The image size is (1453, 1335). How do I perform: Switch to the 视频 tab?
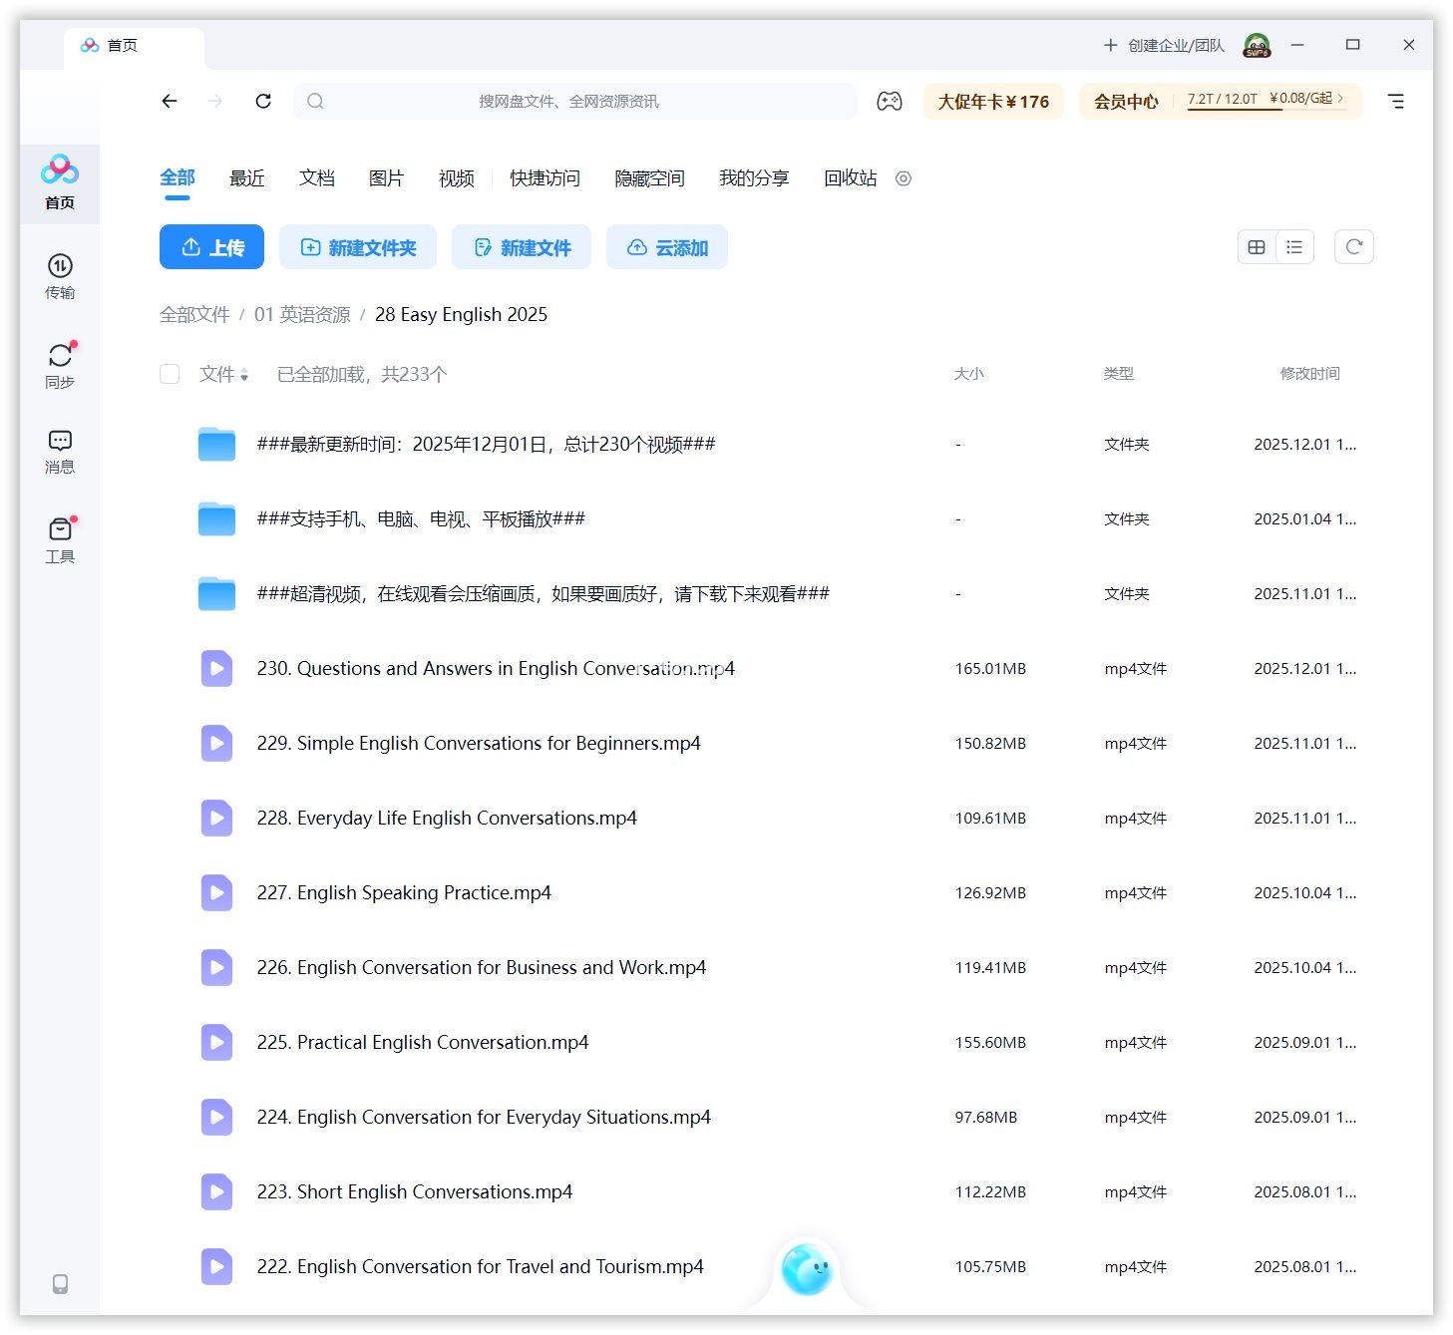(x=456, y=178)
